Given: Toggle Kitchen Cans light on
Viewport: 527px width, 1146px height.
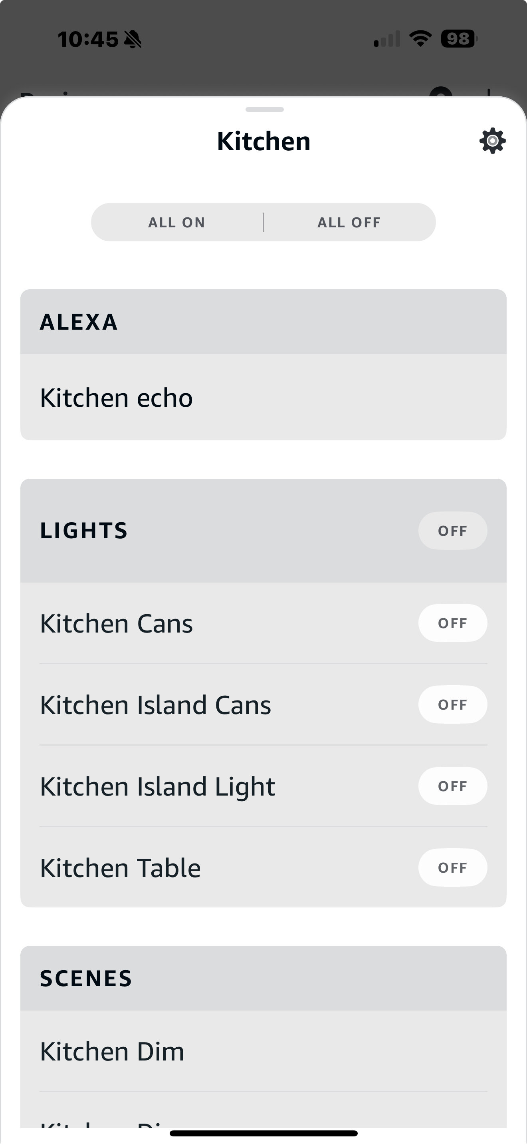Looking at the screenshot, I should [452, 623].
